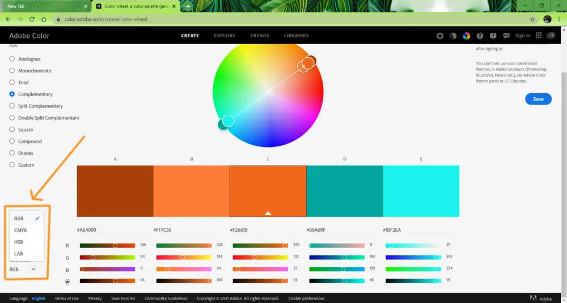Open the Adobe apps grid icon

point(539,36)
